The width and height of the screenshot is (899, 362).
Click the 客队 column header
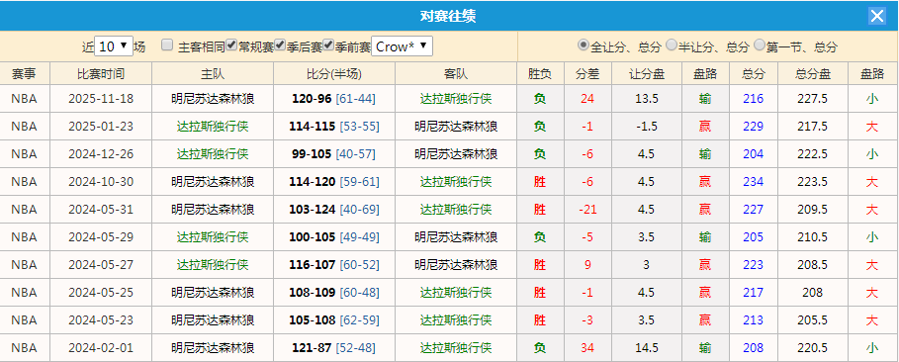456,74
